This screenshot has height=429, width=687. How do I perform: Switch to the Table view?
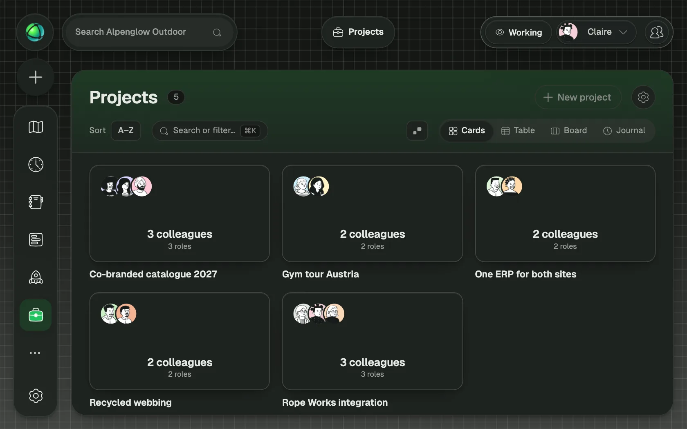518,131
